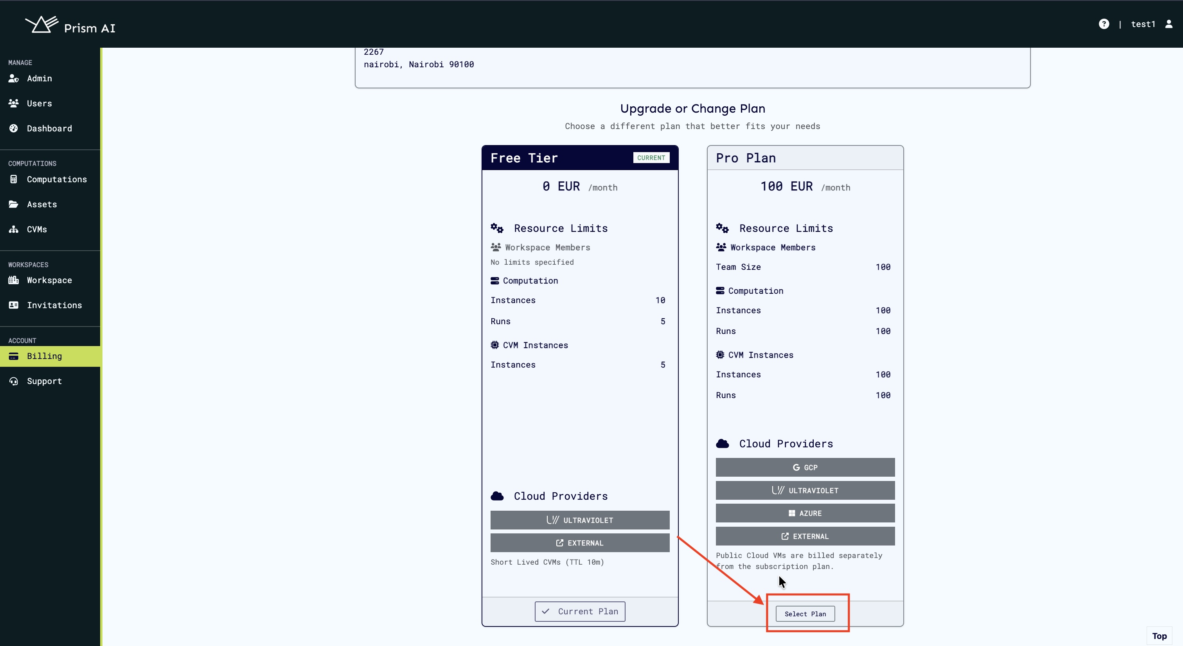Click the CVMs network icon
This screenshot has width=1183, height=646.
[14, 230]
